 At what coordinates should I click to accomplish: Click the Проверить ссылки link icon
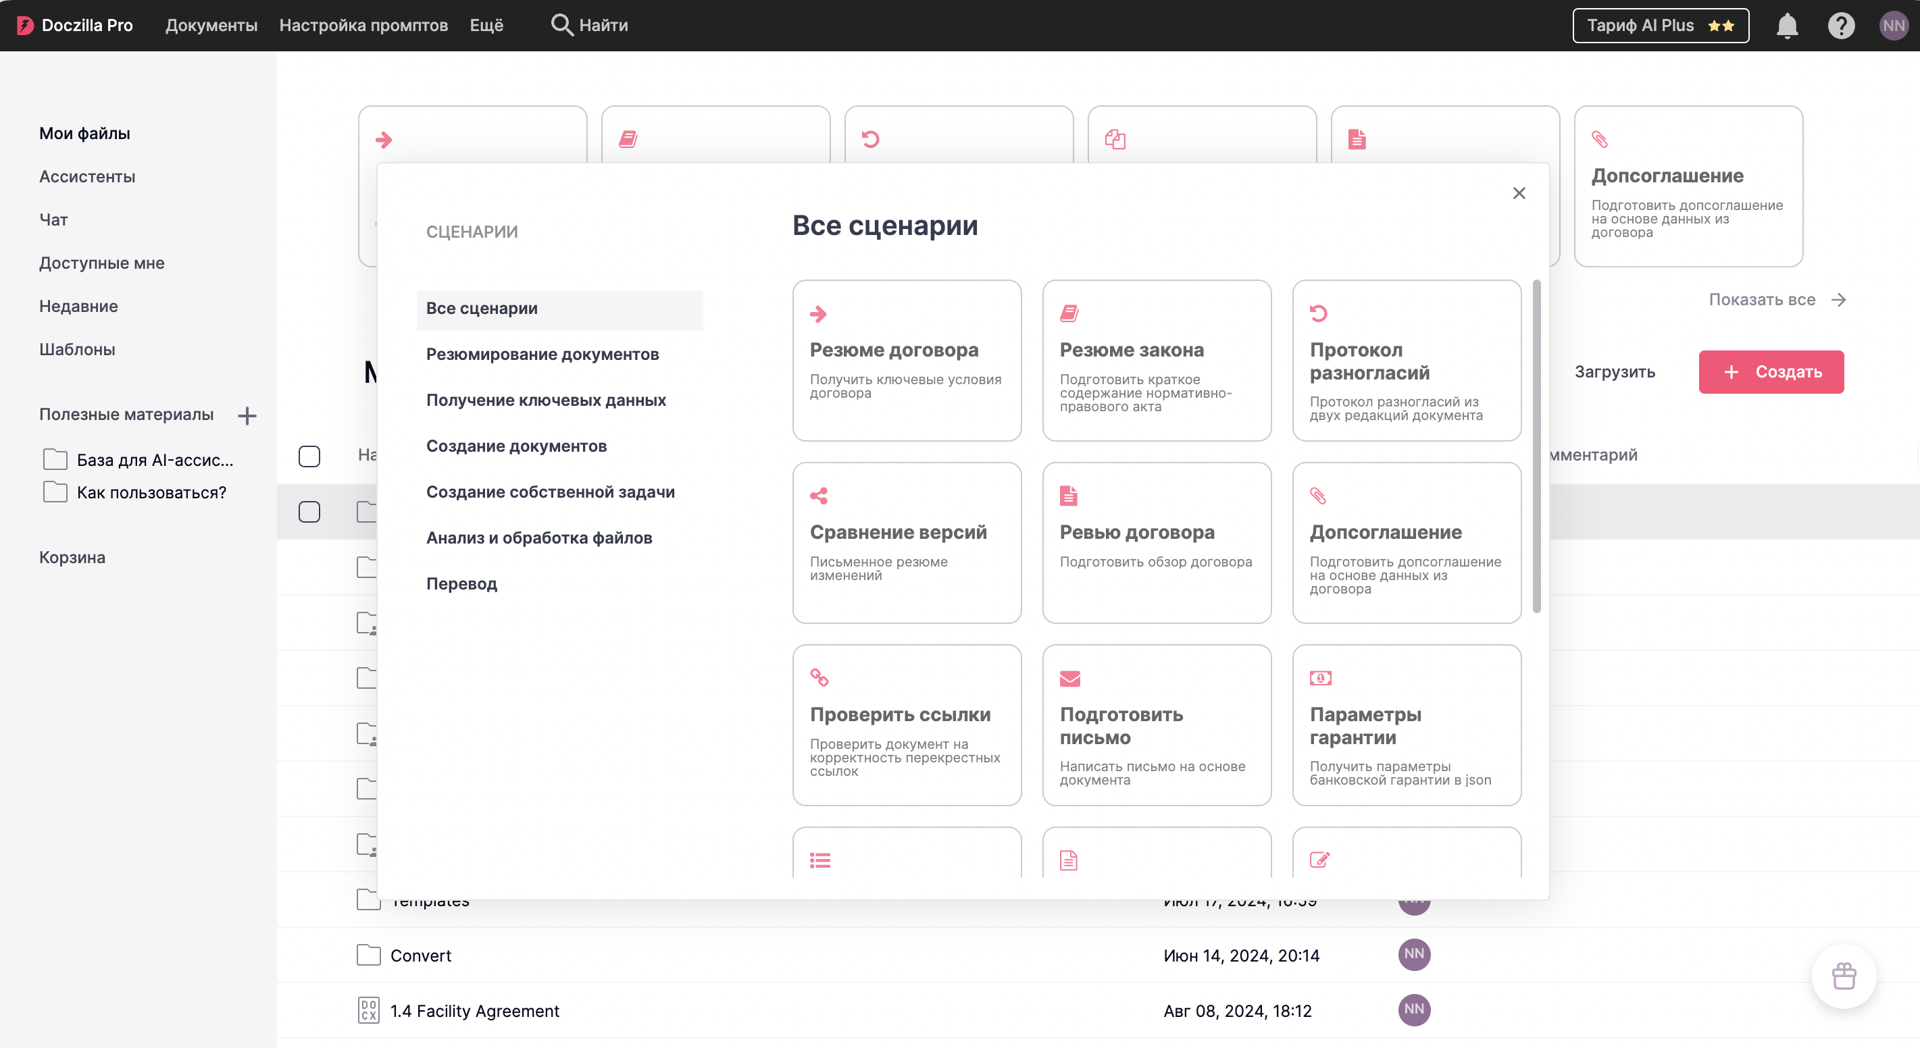point(818,677)
